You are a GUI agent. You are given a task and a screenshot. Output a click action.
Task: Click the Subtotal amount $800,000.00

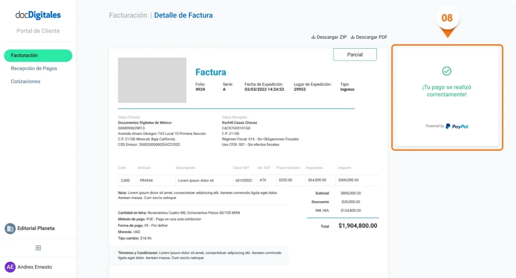coord(351,193)
